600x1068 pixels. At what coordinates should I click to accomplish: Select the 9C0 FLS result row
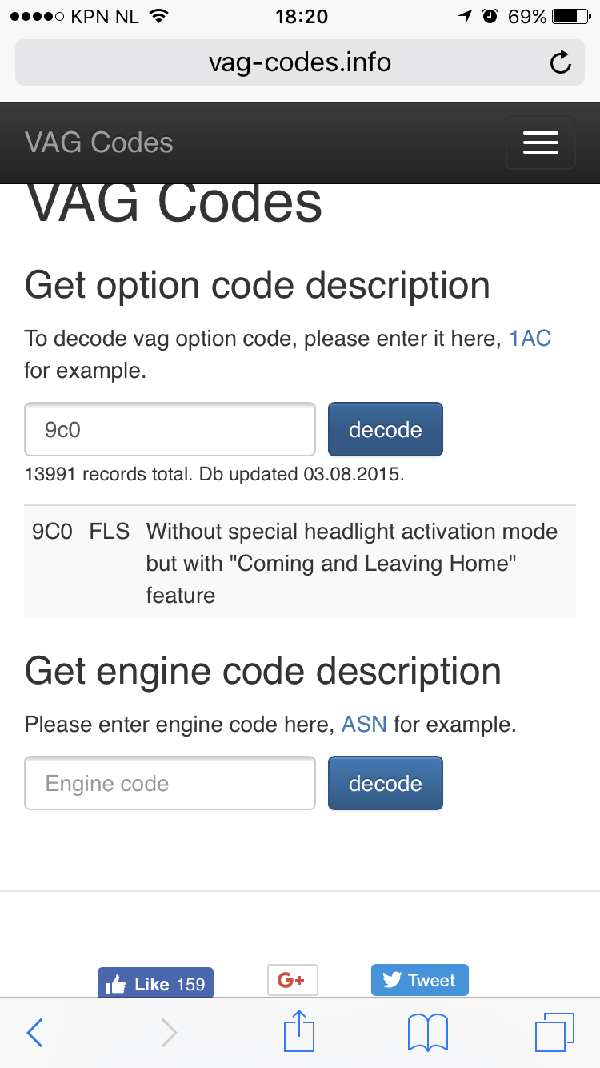(x=300, y=563)
